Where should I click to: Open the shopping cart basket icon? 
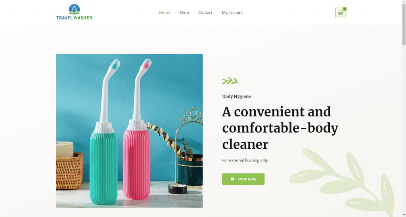340,12
